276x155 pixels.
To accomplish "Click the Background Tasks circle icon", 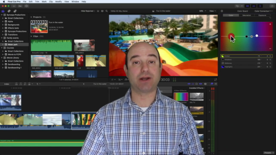I will coord(26,6).
